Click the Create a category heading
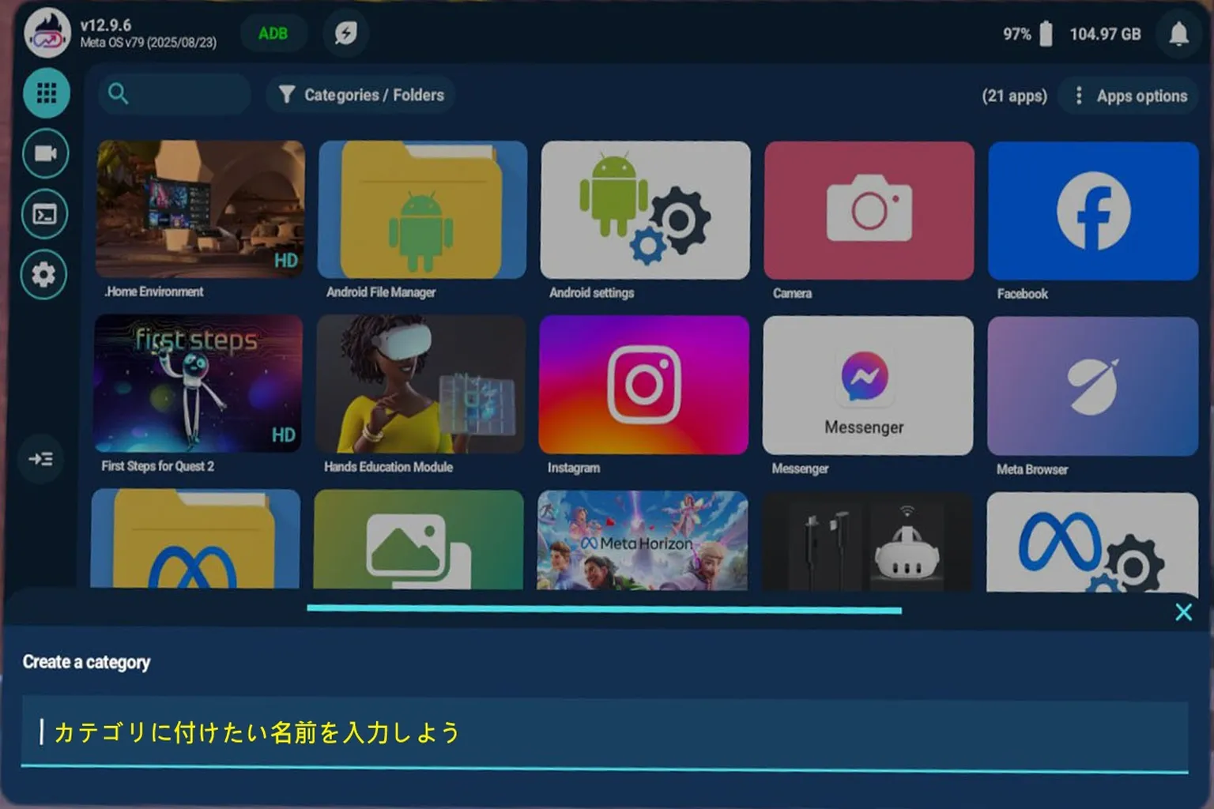 pos(86,662)
